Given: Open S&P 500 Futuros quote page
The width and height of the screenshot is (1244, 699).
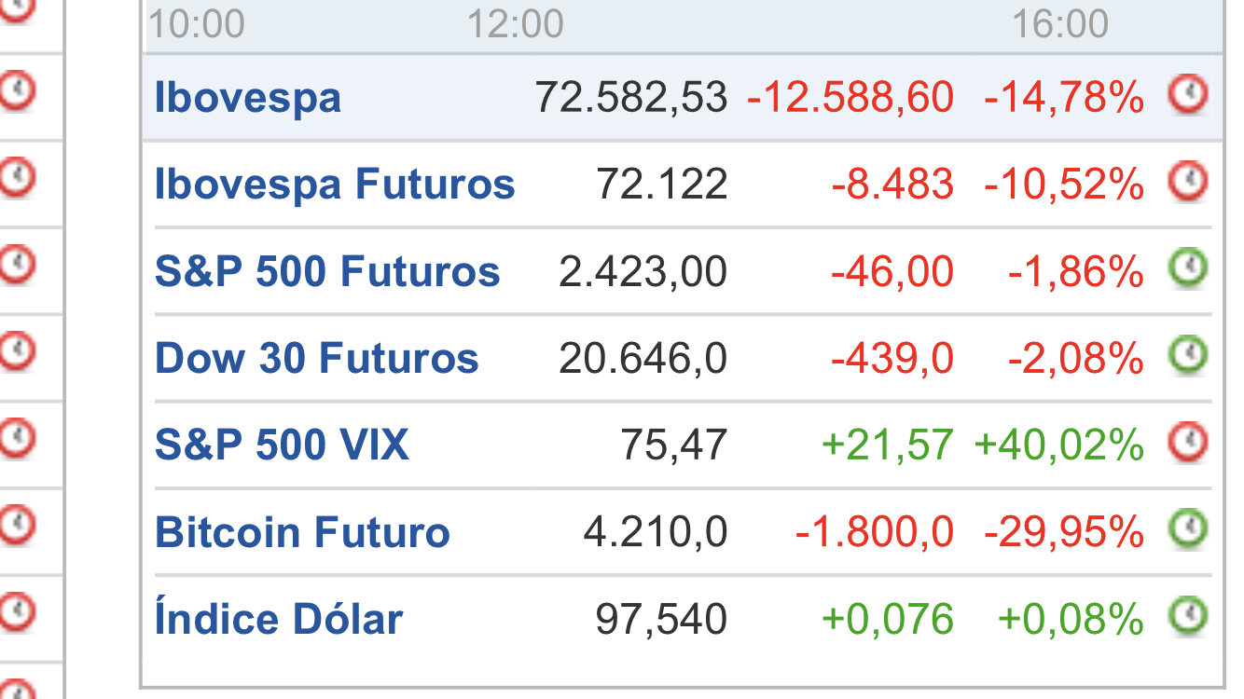Looking at the screenshot, I should [327, 271].
